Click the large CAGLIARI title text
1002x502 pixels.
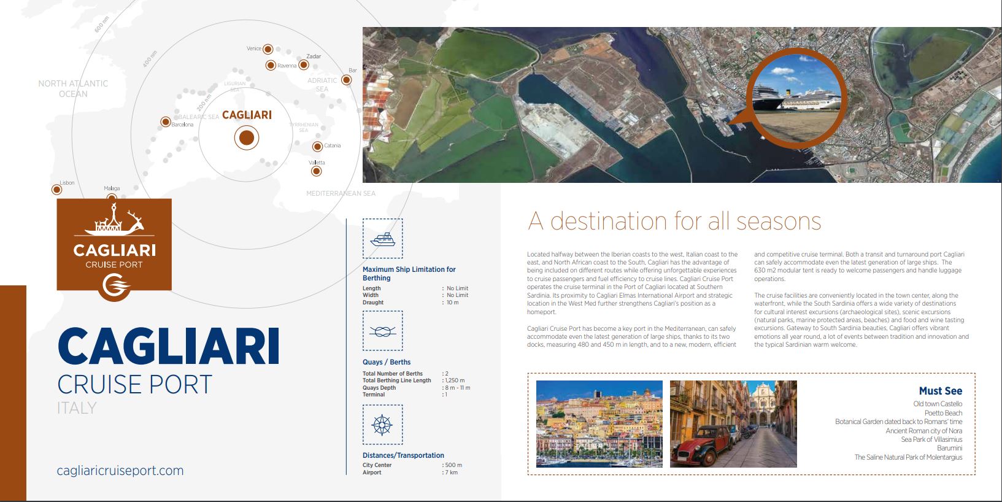(x=168, y=347)
